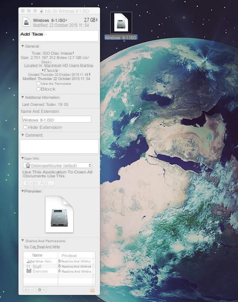Click the Everyone group icon
This screenshot has width=238, height=302.
coord(29,271)
